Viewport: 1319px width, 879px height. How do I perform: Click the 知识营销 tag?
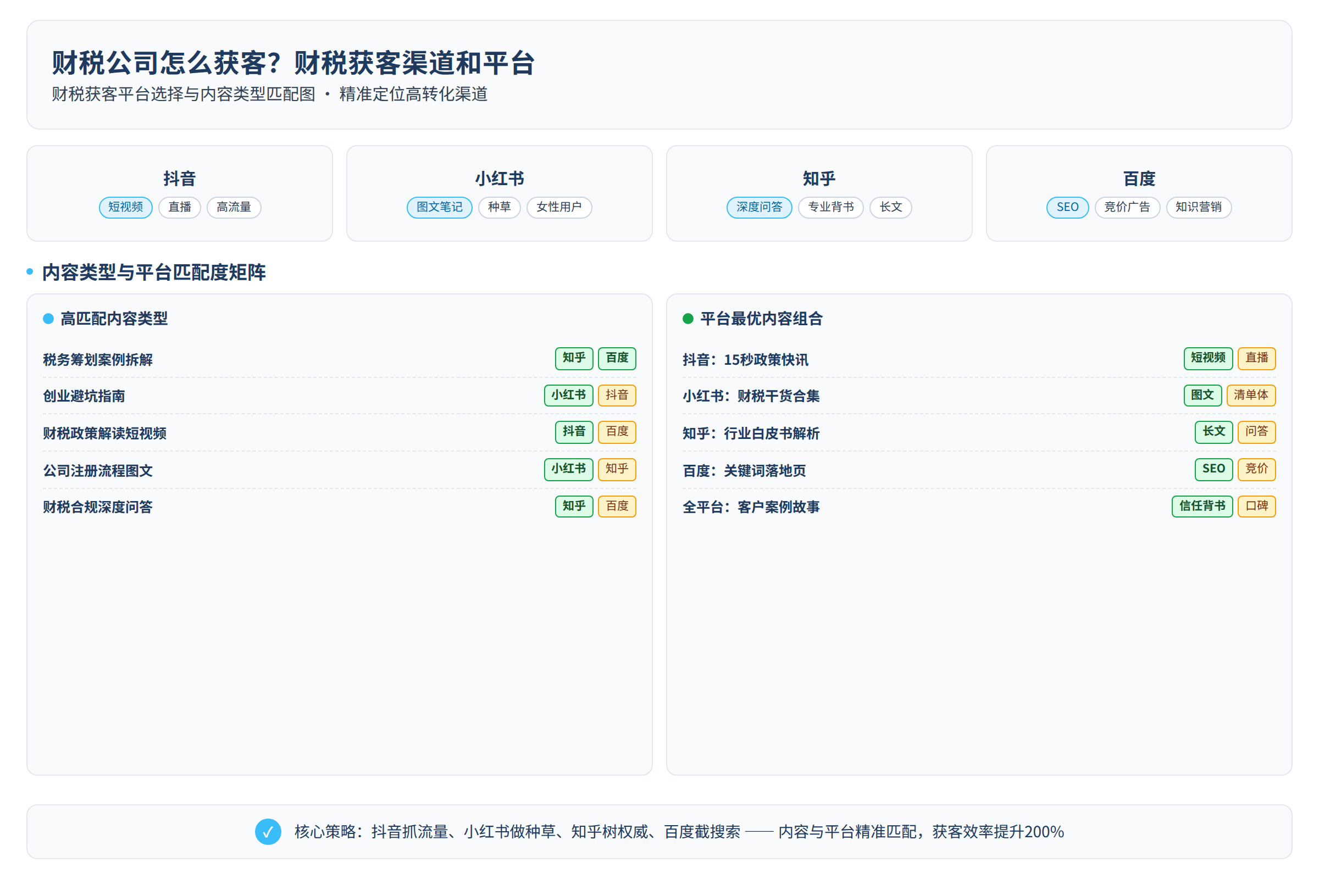1199,208
